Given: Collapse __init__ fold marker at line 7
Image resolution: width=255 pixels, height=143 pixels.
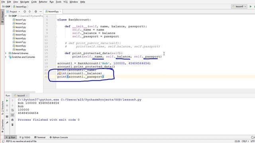Looking at the screenshot, I should coord(56,26).
